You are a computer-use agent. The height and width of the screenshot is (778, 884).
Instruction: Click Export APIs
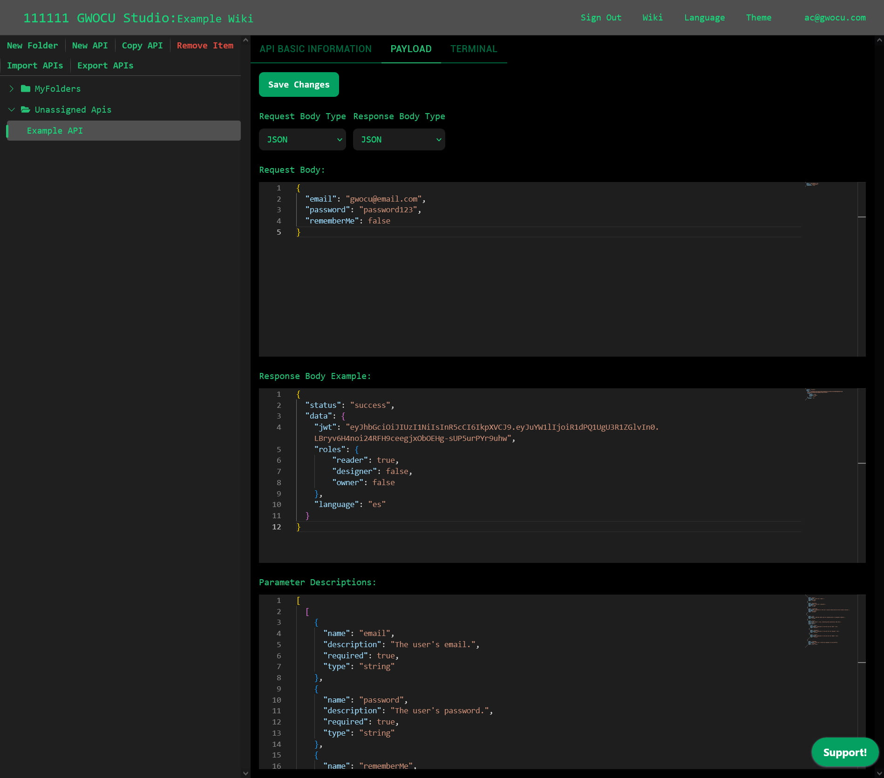105,66
